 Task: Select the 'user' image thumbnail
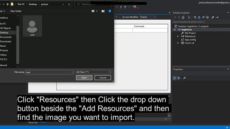pos(32,26)
